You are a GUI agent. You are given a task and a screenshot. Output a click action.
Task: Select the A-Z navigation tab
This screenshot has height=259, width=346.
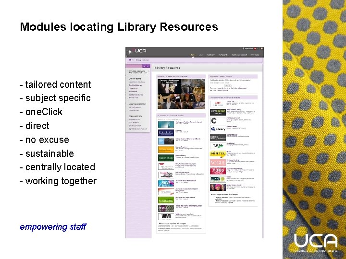pos(201,55)
